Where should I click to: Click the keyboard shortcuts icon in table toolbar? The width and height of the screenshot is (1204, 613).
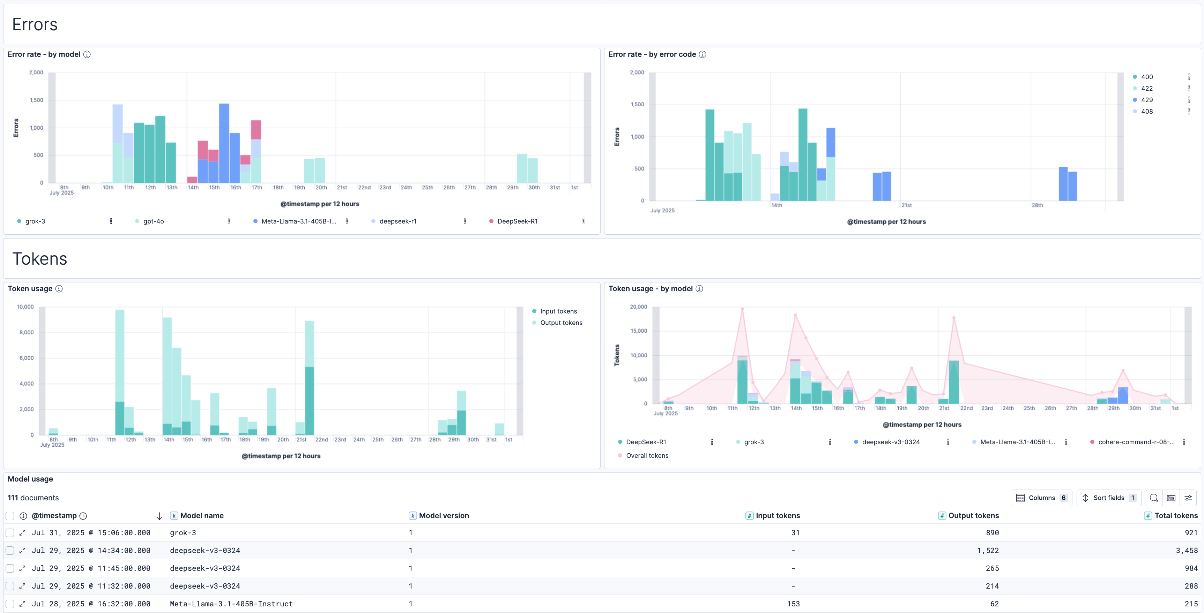click(1171, 498)
